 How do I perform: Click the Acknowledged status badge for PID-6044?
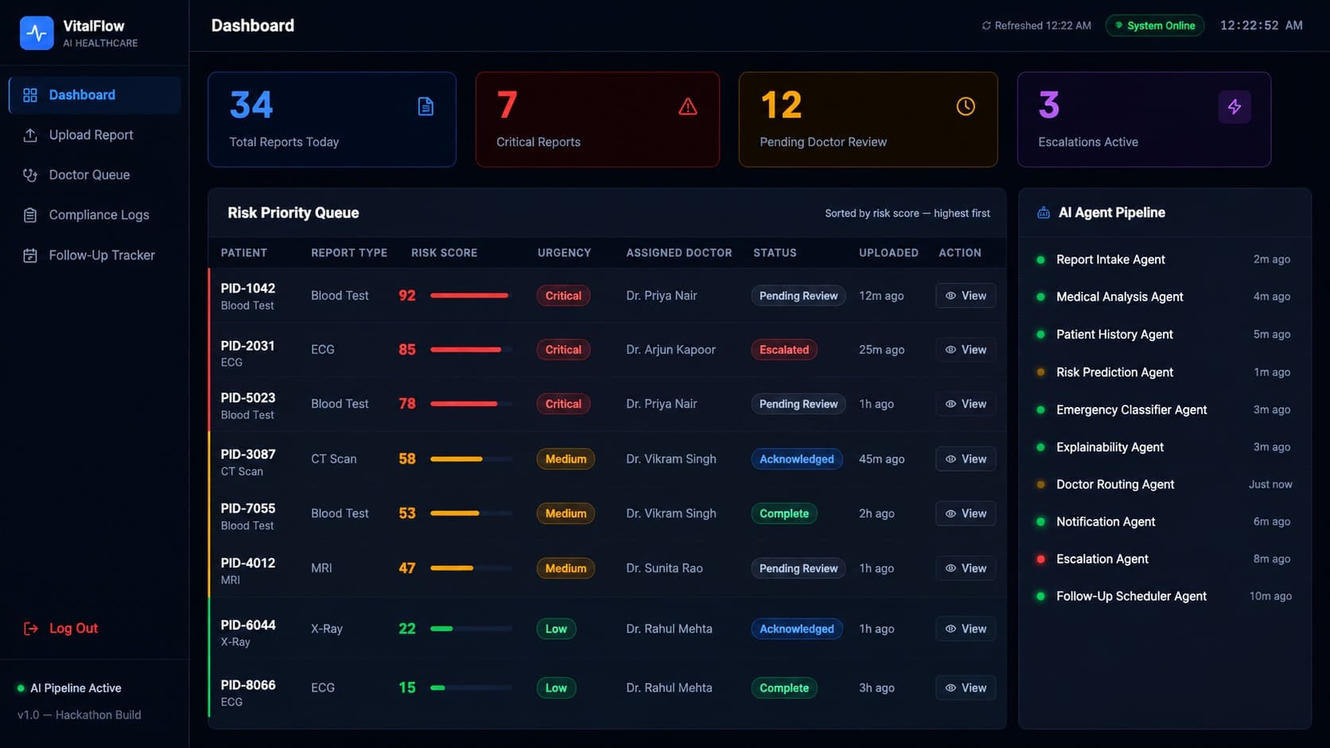[x=796, y=629]
